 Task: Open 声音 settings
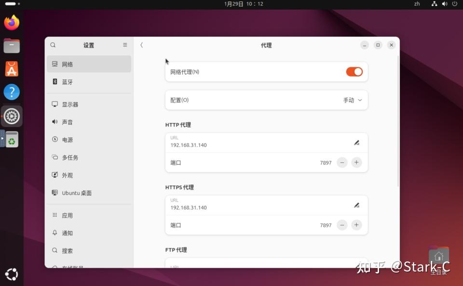89,122
